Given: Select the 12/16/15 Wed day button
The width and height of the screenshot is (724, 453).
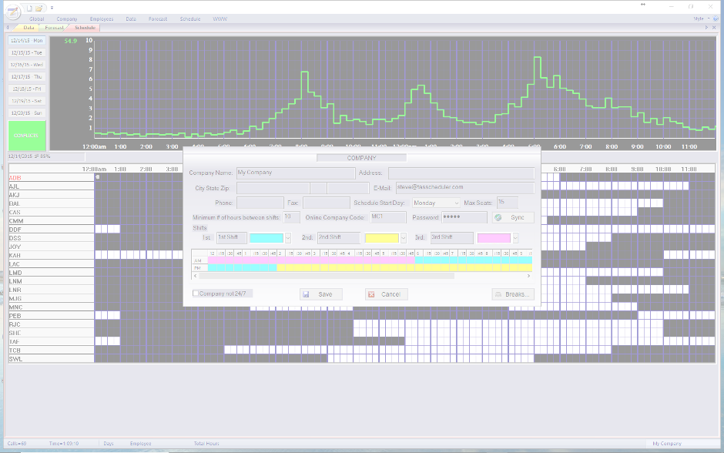Looking at the screenshot, I should pyautogui.click(x=27, y=65).
